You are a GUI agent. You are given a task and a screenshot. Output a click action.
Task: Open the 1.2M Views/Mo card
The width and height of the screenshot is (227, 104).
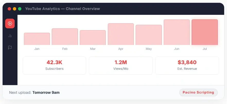pos(121,65)
